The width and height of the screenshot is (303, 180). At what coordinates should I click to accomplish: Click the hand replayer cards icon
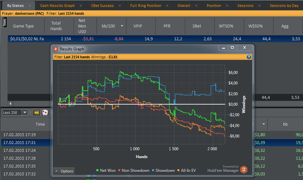pyautogui.click(x=45, y=112)
